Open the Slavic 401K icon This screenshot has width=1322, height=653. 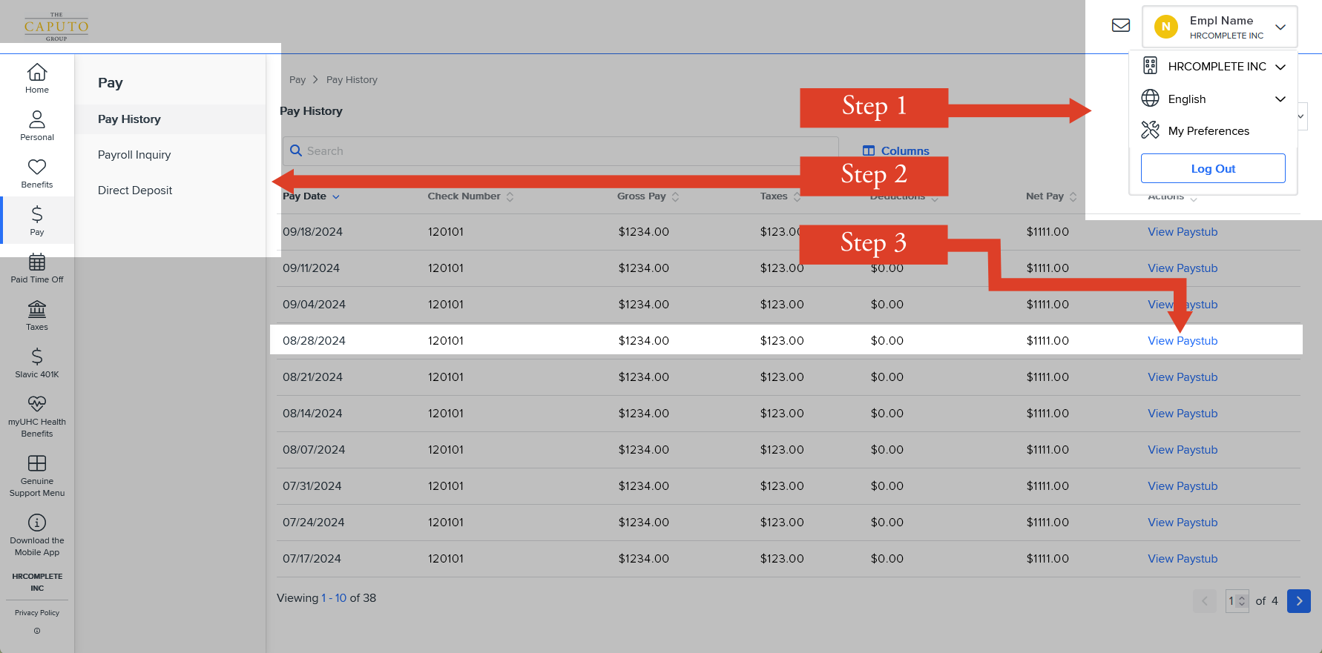click(37, 357)
